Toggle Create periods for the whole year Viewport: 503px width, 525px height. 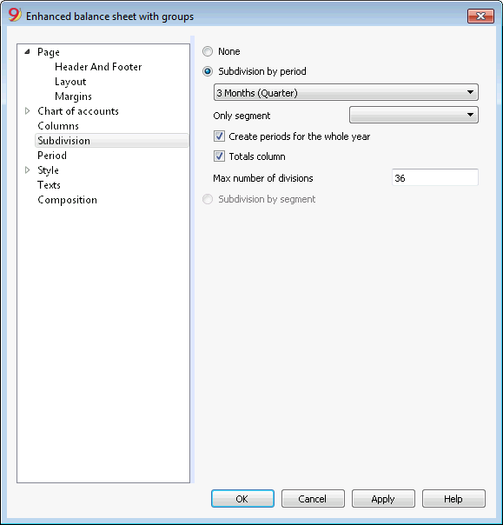(219, 136)
